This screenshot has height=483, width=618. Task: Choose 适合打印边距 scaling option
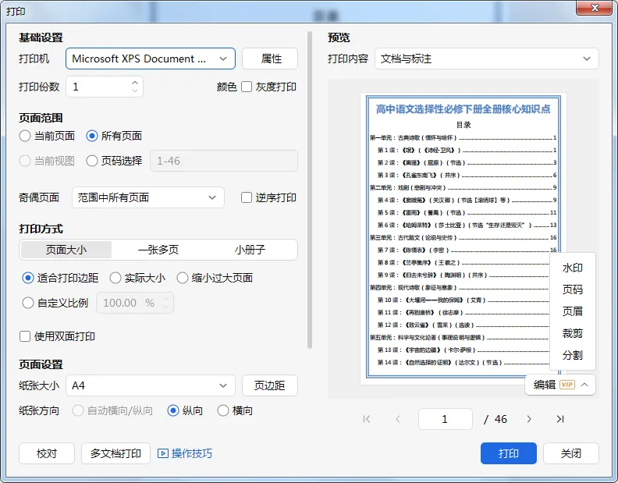coord(28,278)
